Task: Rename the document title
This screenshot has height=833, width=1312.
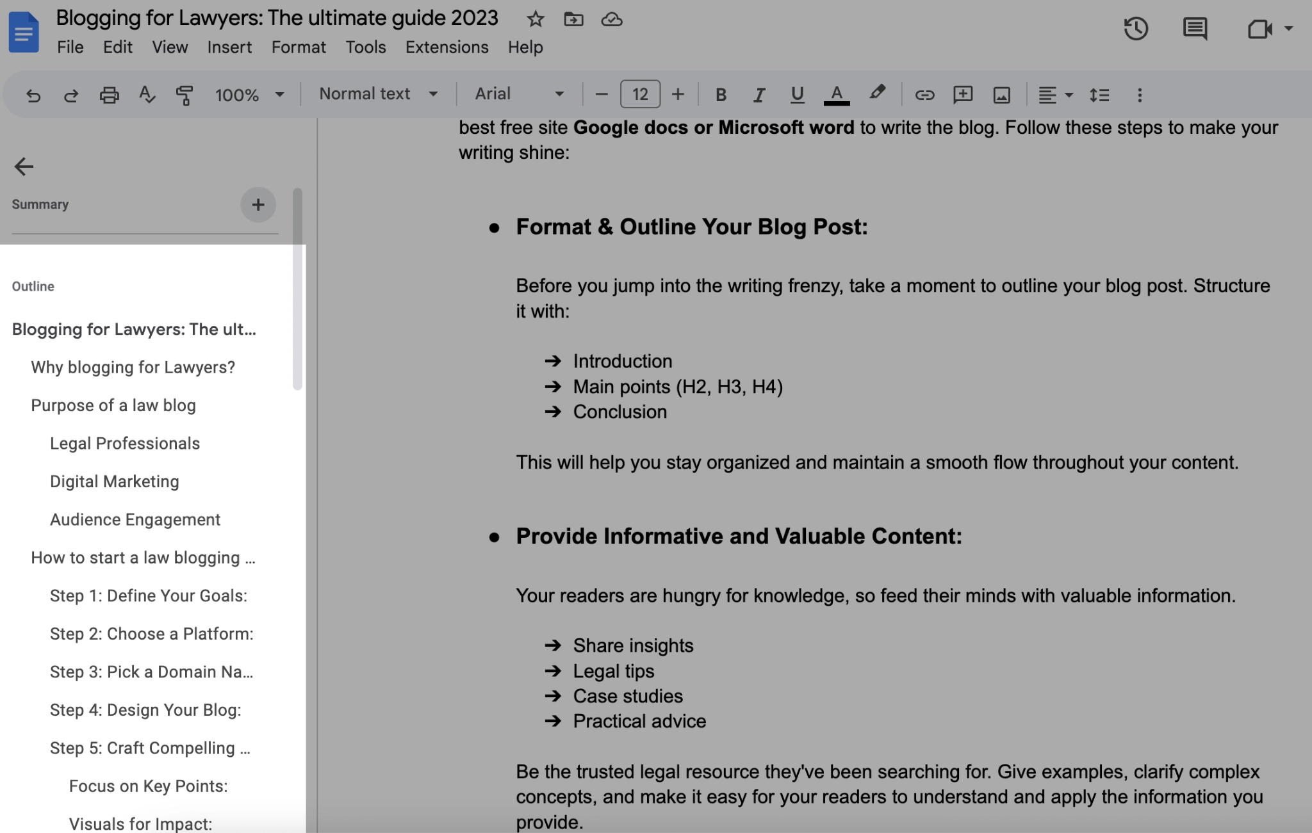Action: tap(277, 18)
